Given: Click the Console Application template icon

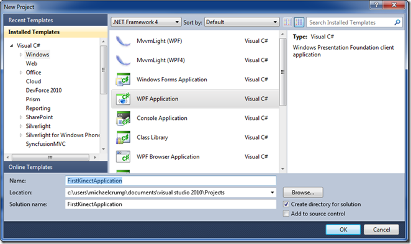Looking at the screenshot, I should pos(123,118).
